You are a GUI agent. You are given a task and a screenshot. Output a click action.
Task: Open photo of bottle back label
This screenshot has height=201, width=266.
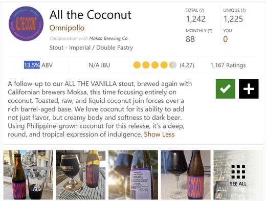click(133, 175)
